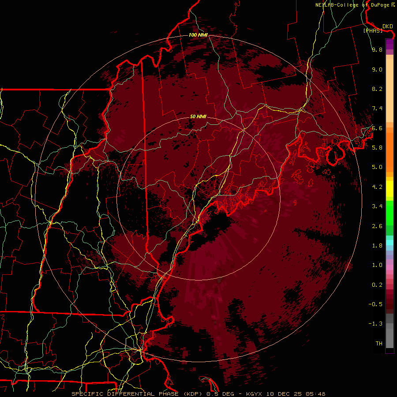Click the 10 DEC 25 05:48 timestamp
397x397 pixels.
click(295, 394)
